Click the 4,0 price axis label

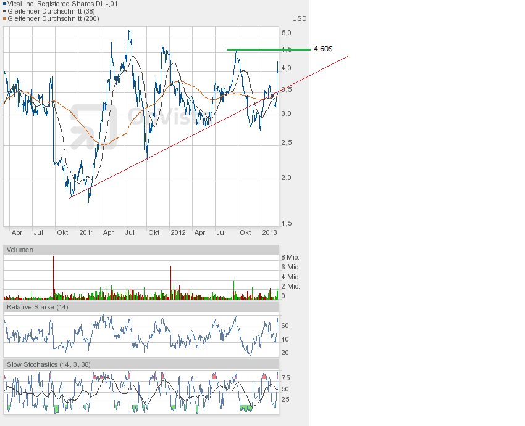pyautogui.click(x=287, y=68)
